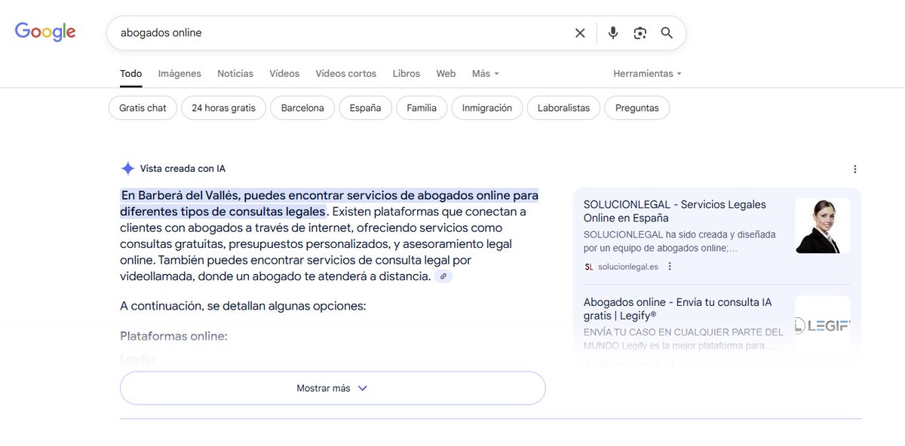Apply the Barcelona filter chip

pos(302,108)
